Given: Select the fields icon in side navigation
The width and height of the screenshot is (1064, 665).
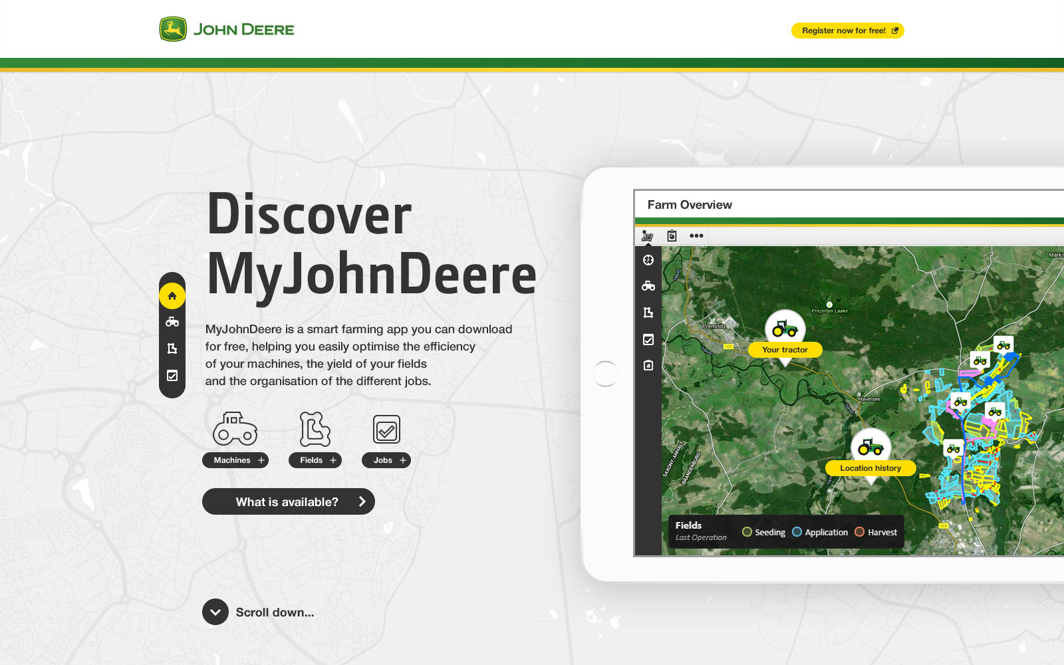Looking at the screenshot, I should [172, 348].
